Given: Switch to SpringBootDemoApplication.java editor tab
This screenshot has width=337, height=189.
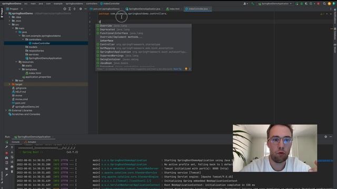Looking at the screenshot, I should click(143, 9).
